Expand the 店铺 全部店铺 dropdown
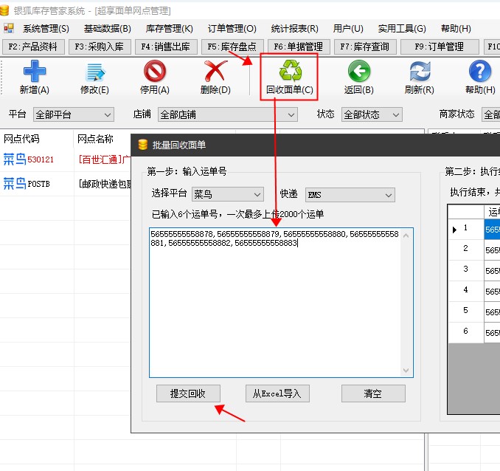 [228, 115]
